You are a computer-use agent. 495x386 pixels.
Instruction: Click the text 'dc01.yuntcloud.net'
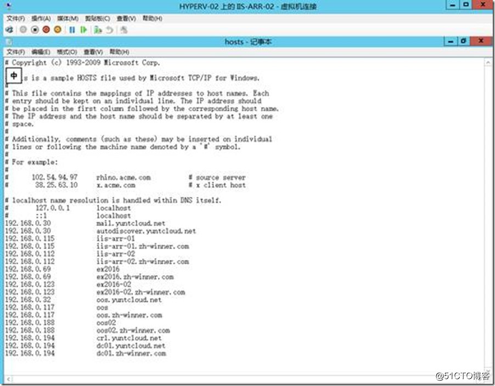(x=131, y=345)
